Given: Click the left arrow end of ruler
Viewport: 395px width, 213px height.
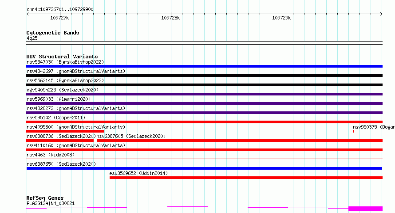Looking at the screenshot, I should (28, 14).
